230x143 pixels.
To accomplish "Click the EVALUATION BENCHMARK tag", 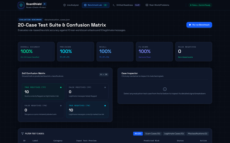I will pos(31,20).
